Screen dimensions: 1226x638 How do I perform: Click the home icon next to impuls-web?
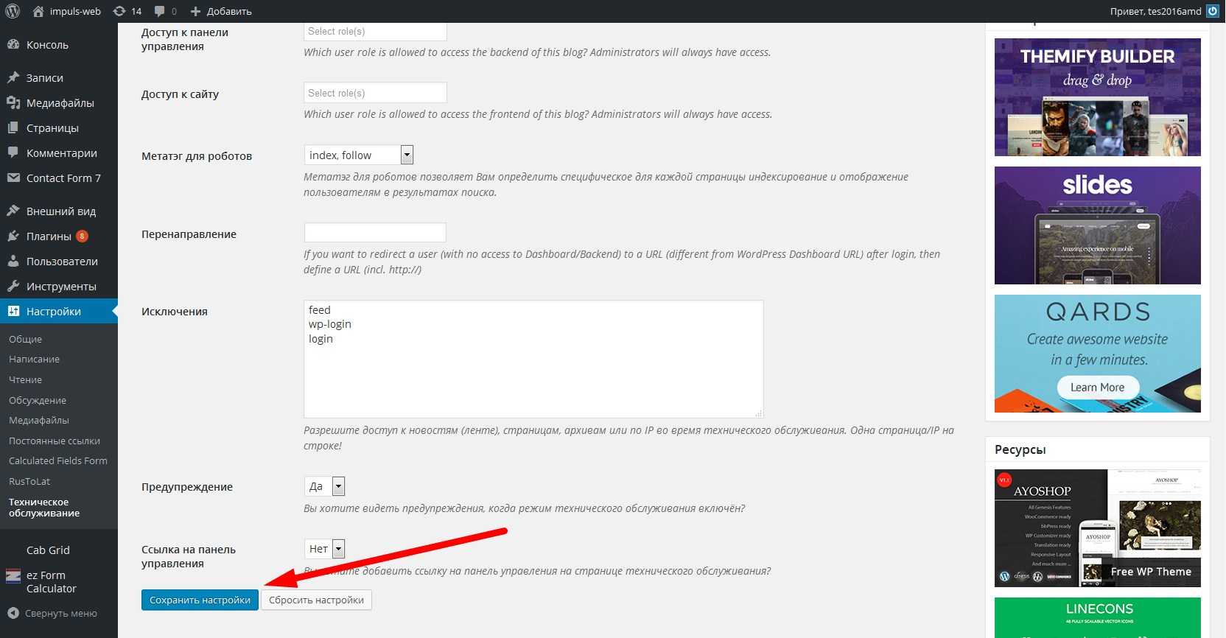point(39,11)
